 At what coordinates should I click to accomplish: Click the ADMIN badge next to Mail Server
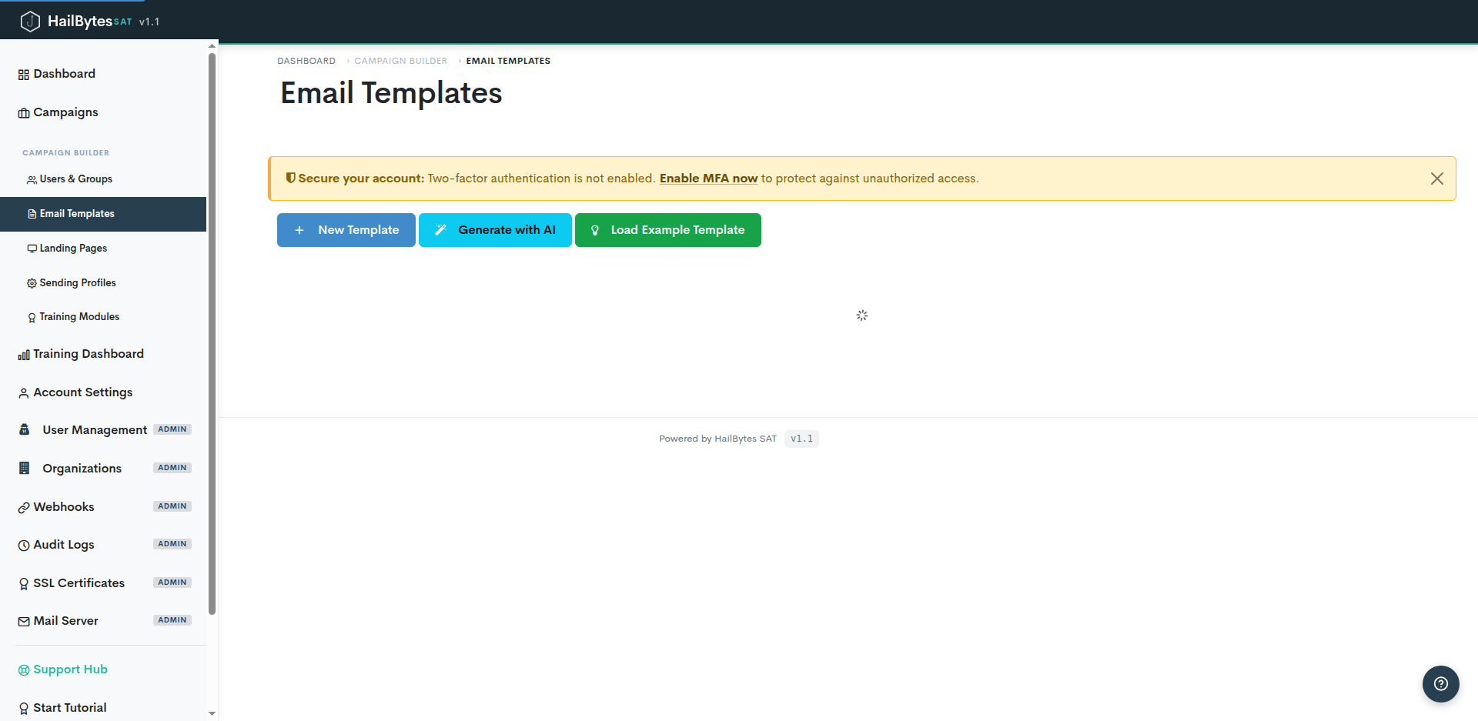pyautogui.click(x=172, y=620)
